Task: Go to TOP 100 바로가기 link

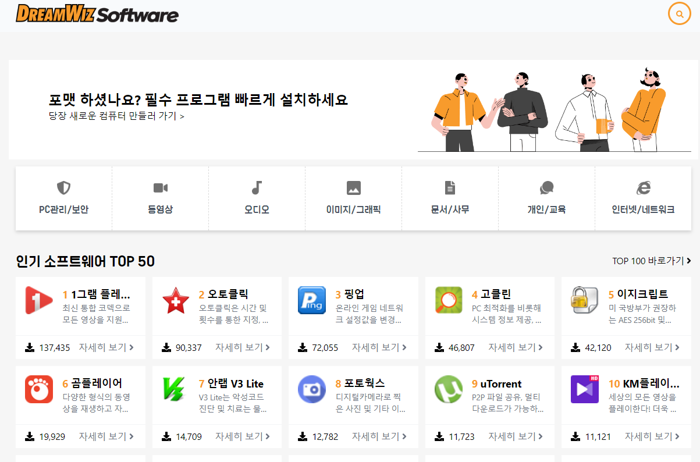Action: [x=652, y=261]
